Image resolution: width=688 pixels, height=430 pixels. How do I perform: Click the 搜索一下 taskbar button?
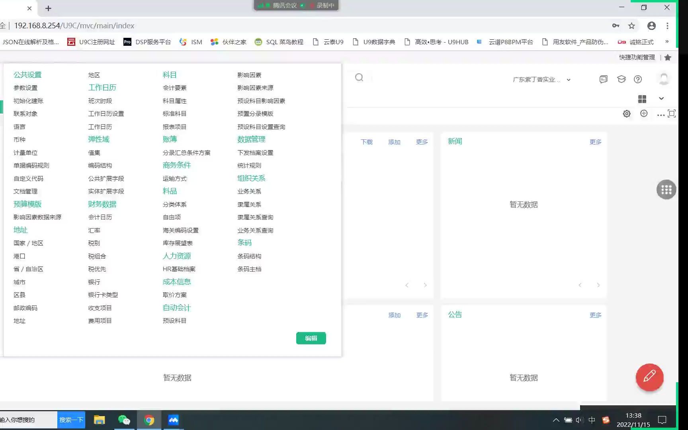(x=71, y=420)
